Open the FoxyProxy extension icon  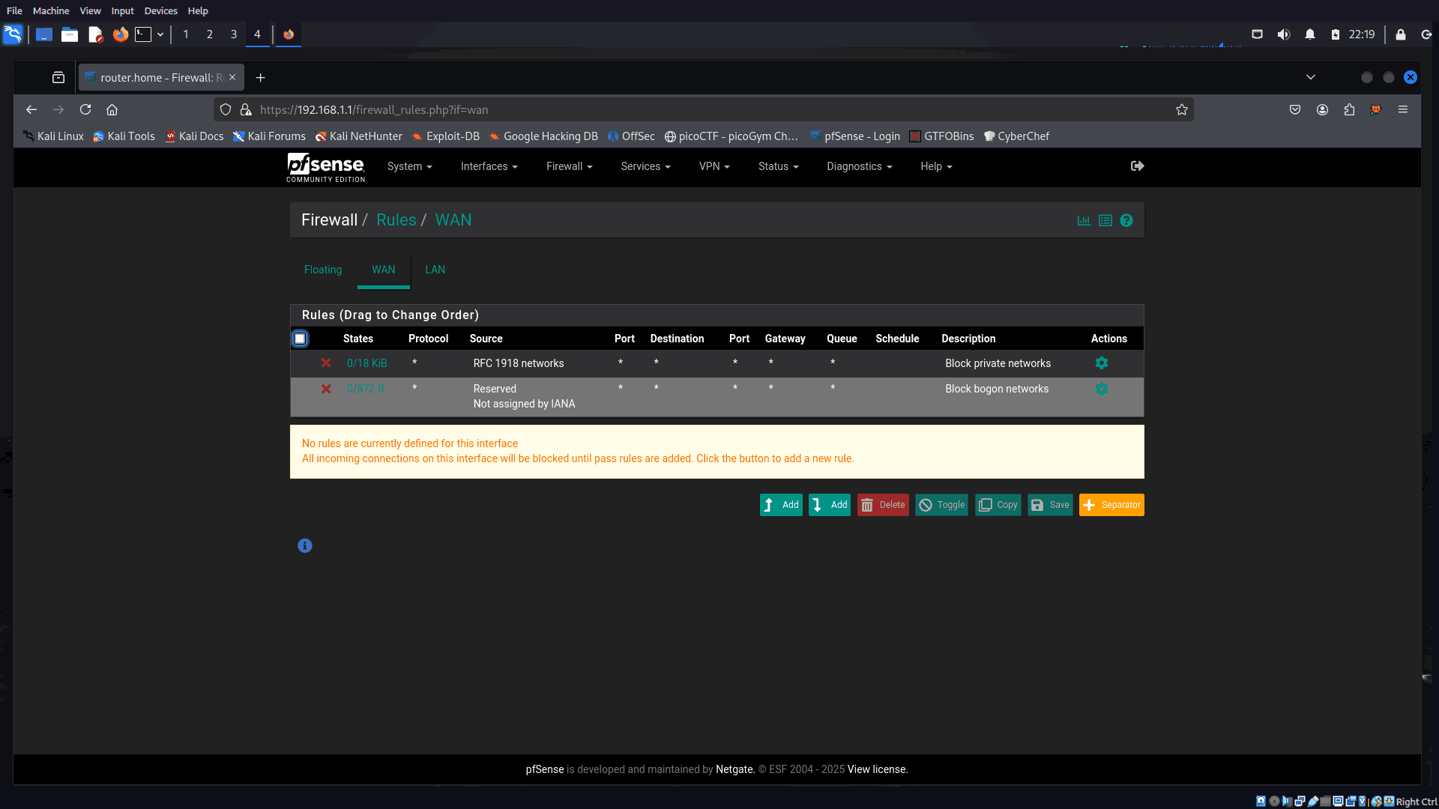(1376, 109)
